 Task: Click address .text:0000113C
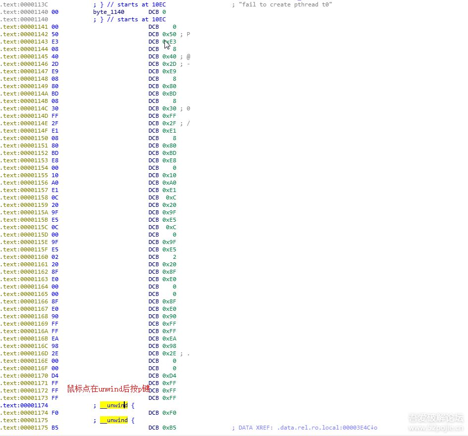[x=24, y=4]
